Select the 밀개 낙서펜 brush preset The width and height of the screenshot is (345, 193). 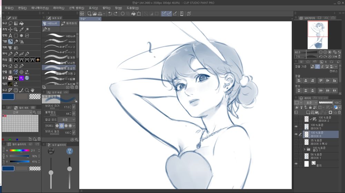click(59, 63)
